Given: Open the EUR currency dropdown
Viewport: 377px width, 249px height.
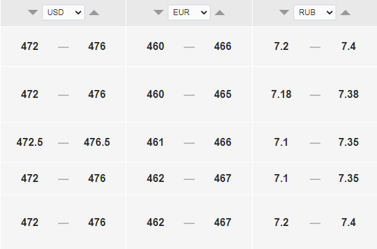Looking at the screenshot, I should 189,12.
